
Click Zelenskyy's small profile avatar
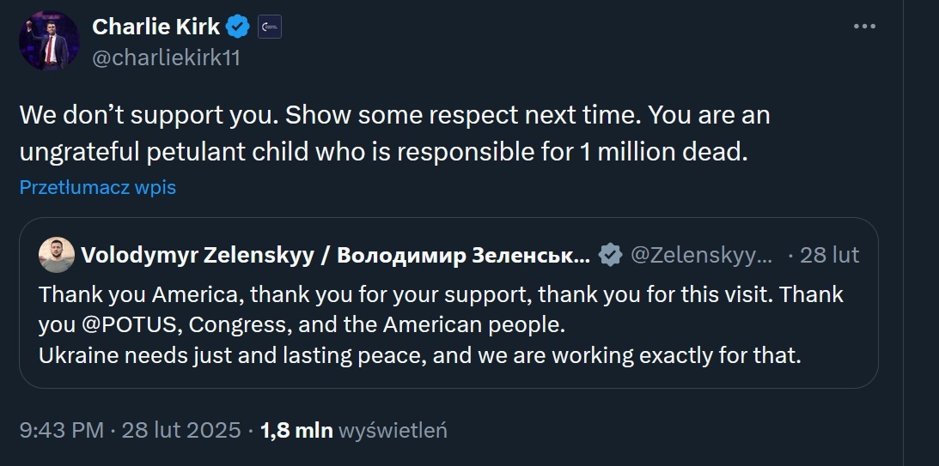(57, 255)
